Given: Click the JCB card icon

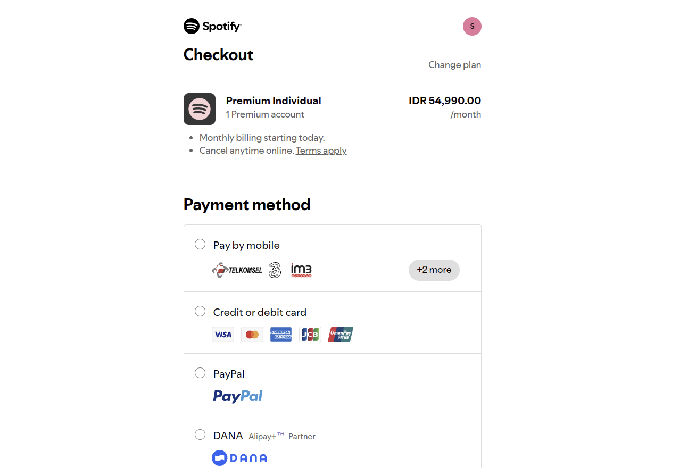Looking at the screenshot, I should [310, 335].
